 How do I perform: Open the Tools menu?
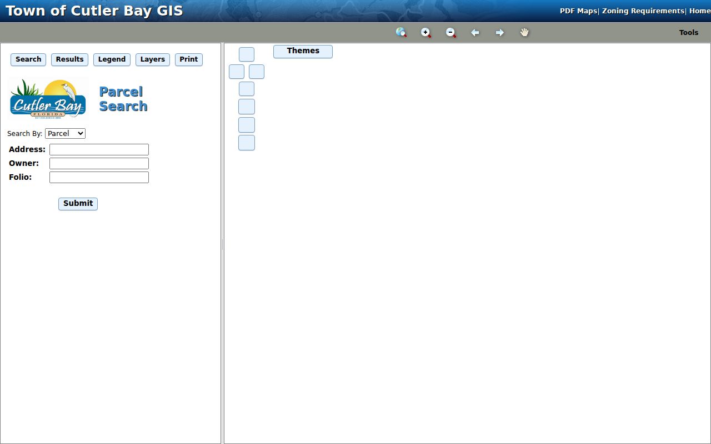[x=689, y=33]
